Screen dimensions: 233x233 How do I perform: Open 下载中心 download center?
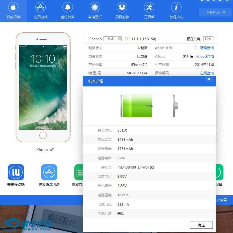pyautogui.click(x=215, y=13)
